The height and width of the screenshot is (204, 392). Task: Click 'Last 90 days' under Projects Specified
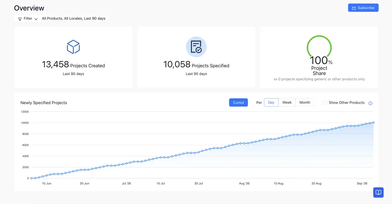[196, 74]
